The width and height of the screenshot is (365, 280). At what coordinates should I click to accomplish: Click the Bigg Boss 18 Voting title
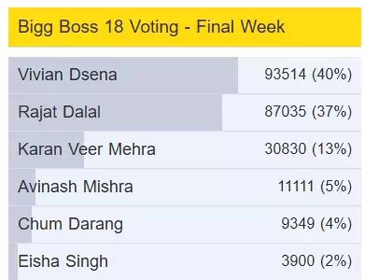point(151,26)
